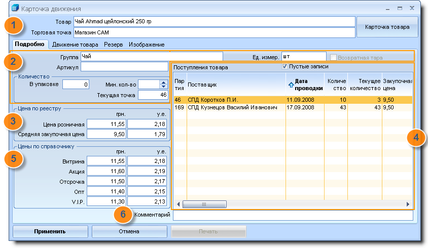Click the Применить button
This screenshot has width=428, height=248.
50,231
